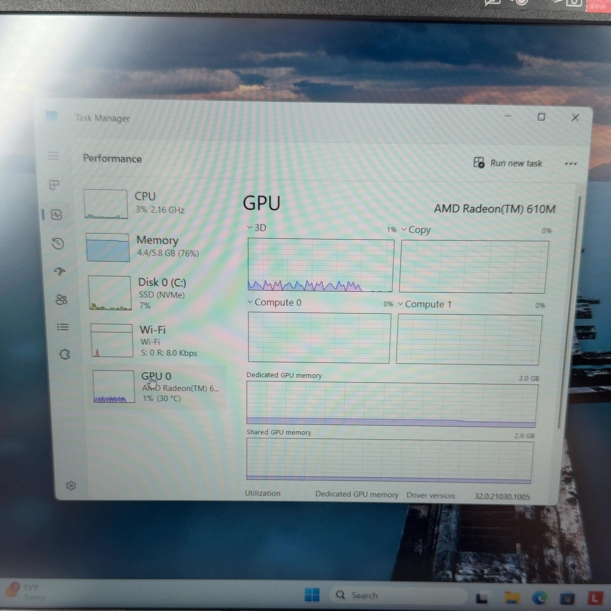611x611 pixels.
Task: Open Microsoft Store from the taskbar
Action: click(567, 598)
